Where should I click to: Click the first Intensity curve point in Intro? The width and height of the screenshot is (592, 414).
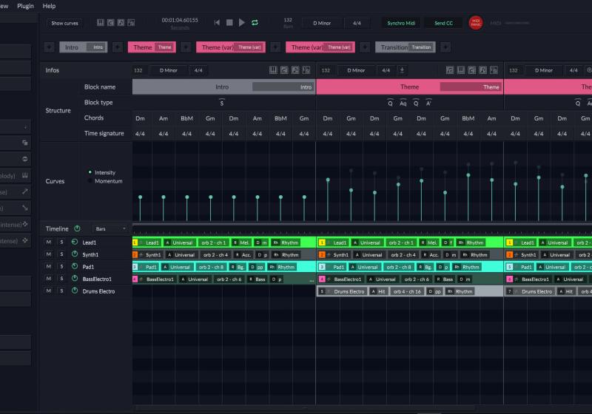(x=140, y=197)
